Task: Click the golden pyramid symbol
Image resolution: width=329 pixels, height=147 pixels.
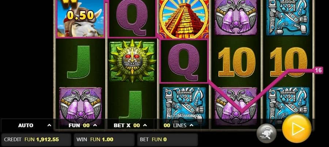Action: (184, 19)
